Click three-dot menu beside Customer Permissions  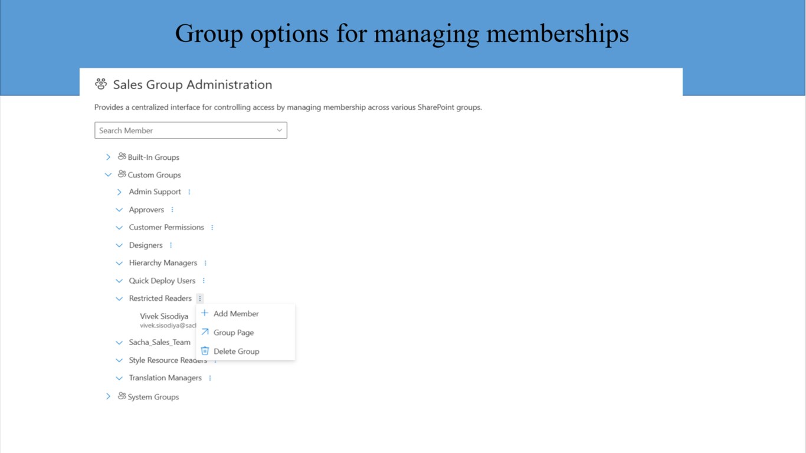(x=212, y=227)
